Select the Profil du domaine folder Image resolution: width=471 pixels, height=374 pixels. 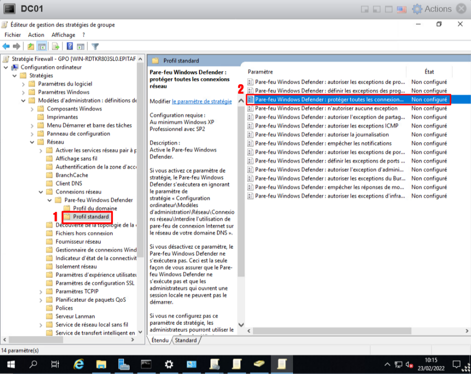pos(94,208)
